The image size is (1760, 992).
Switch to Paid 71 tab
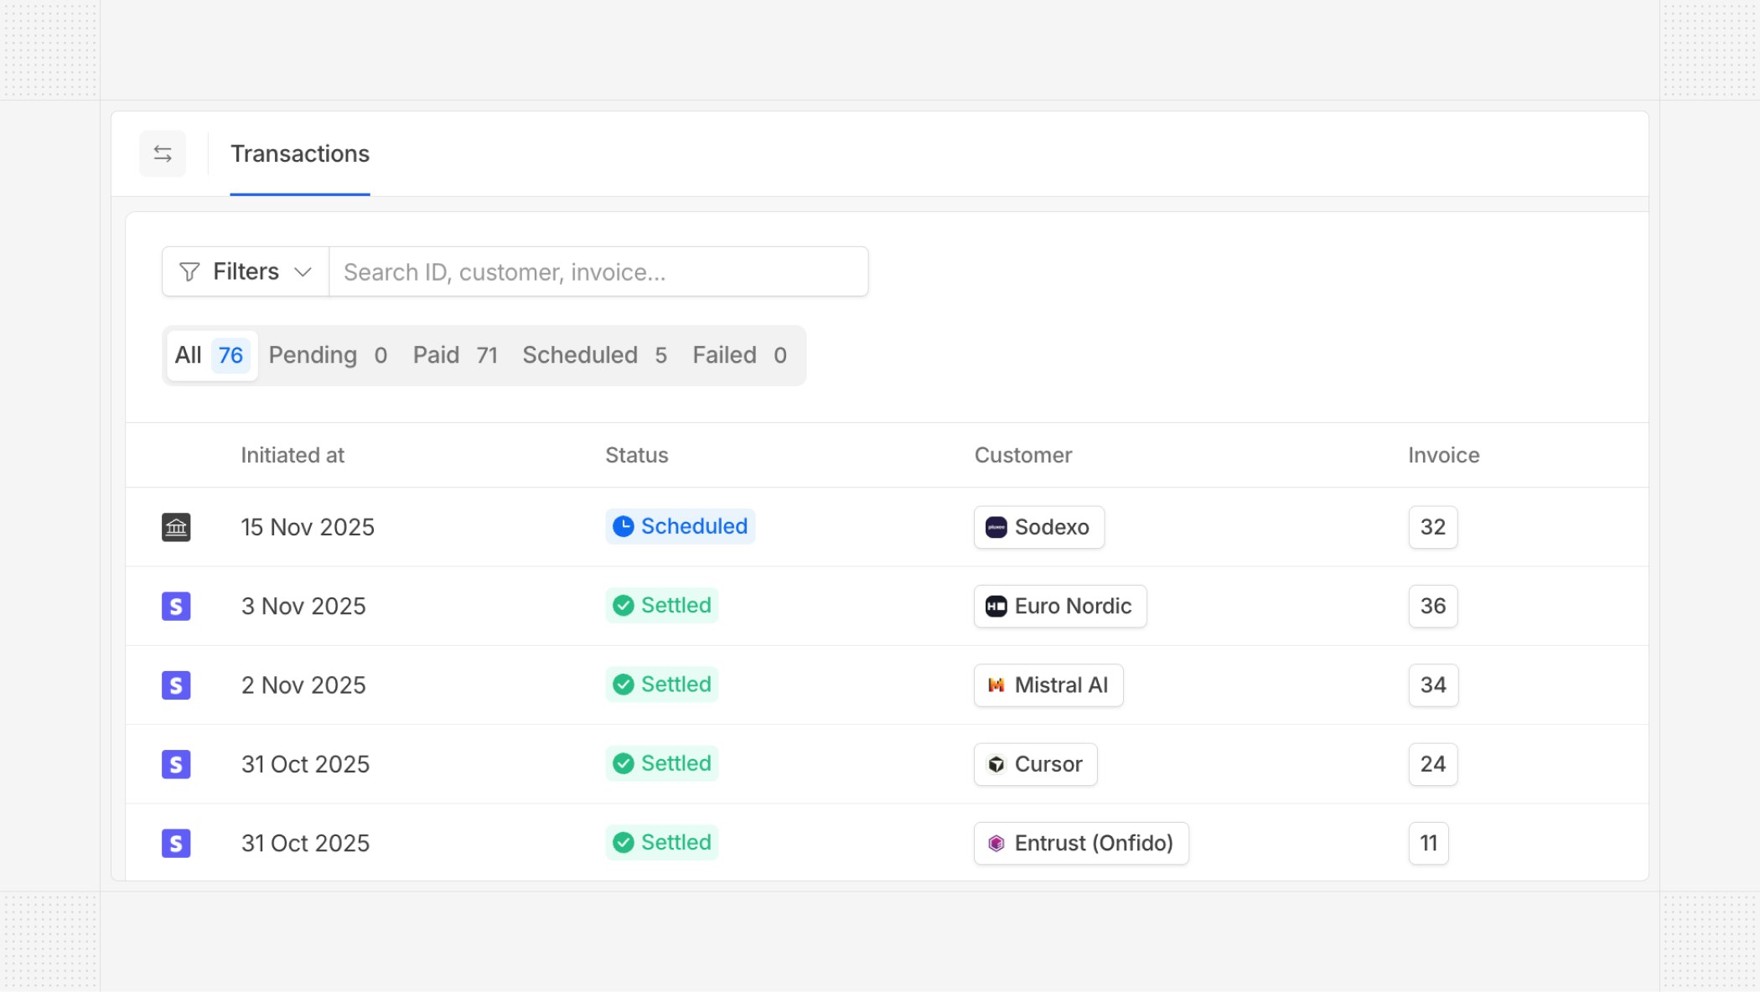455,355
